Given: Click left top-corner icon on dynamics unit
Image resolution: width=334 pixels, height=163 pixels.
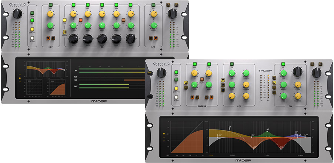Looking at the screenshot, I should pyautogui.click(x=312, y=64).
